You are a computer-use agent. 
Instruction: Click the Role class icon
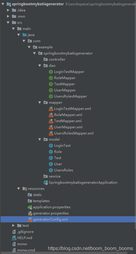pyautogui.click(x=51, y=152)
